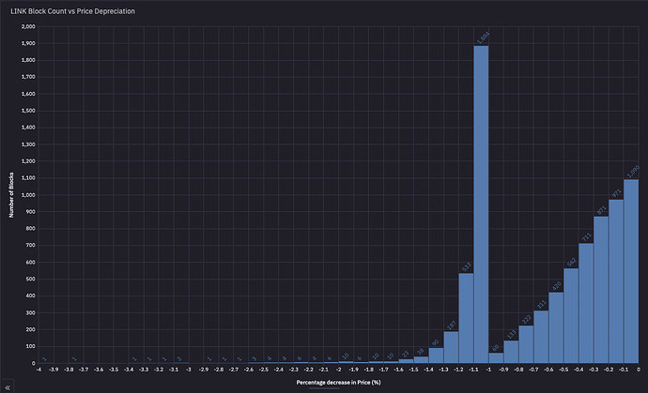Click the y-axis tick label 1,900
Image resolution: width=648 pixels, height=393 pixels.
pos(28,43)
